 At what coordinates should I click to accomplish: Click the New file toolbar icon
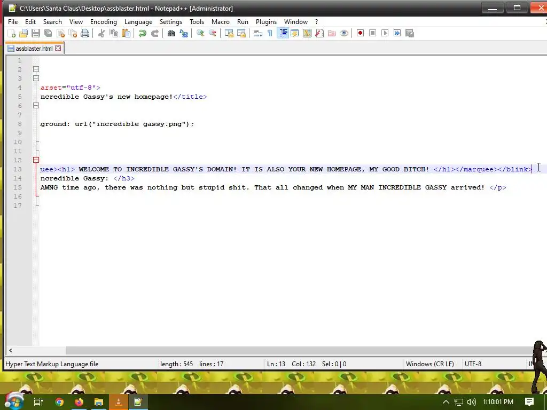12,33
